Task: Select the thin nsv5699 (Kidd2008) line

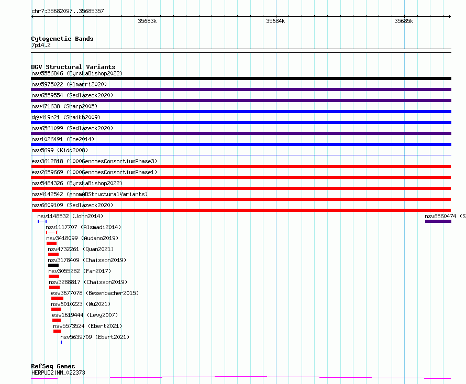Action: click(241, 155)
